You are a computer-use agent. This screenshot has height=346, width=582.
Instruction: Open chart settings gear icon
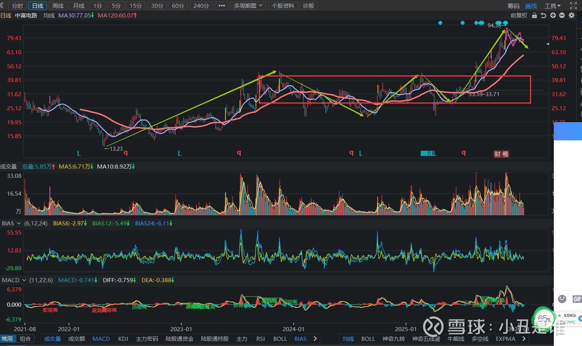pyautogui.click(x=572, y=15)
